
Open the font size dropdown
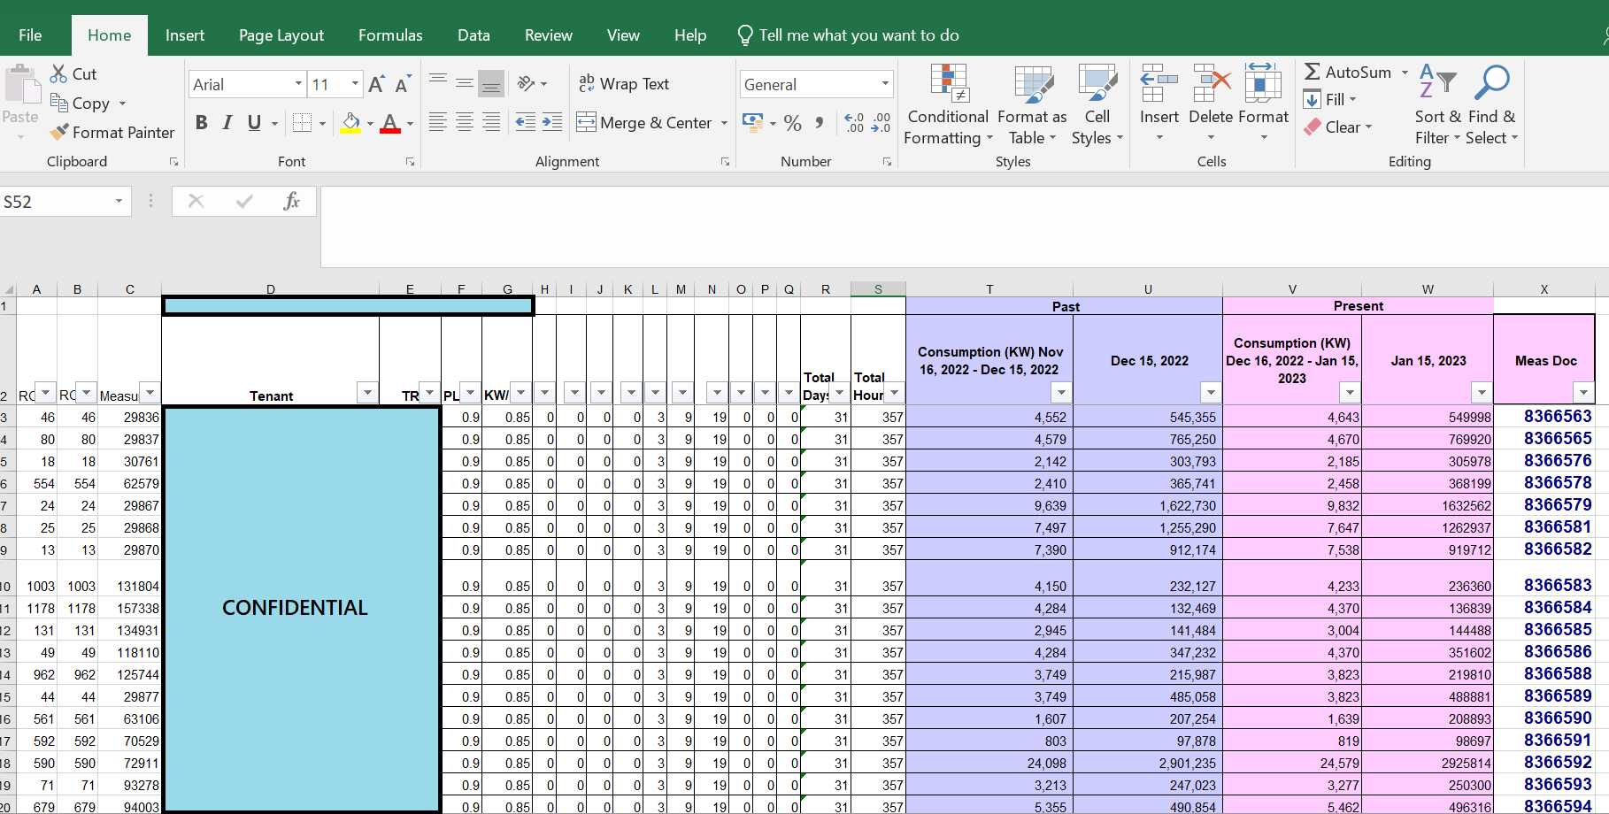coord(355,84)
